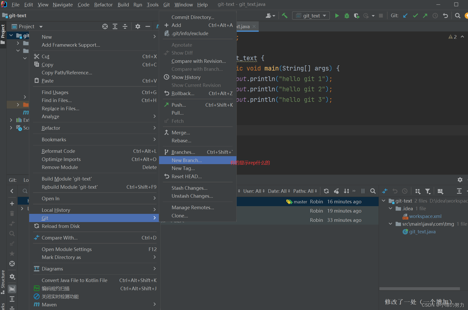468x310 pixels.
Task: Open the Project side tool window tab
Action: click(x=3, y=34)
